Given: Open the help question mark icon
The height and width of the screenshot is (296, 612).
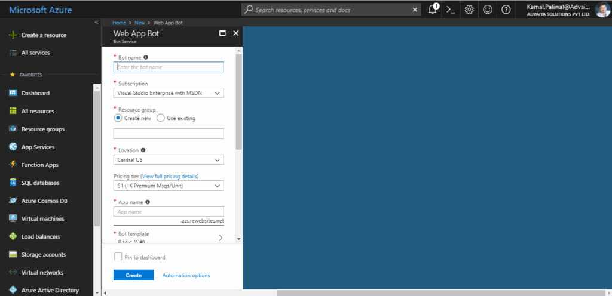Looking at the screenshot, I should pyautogui.click(x=506, y=10).
